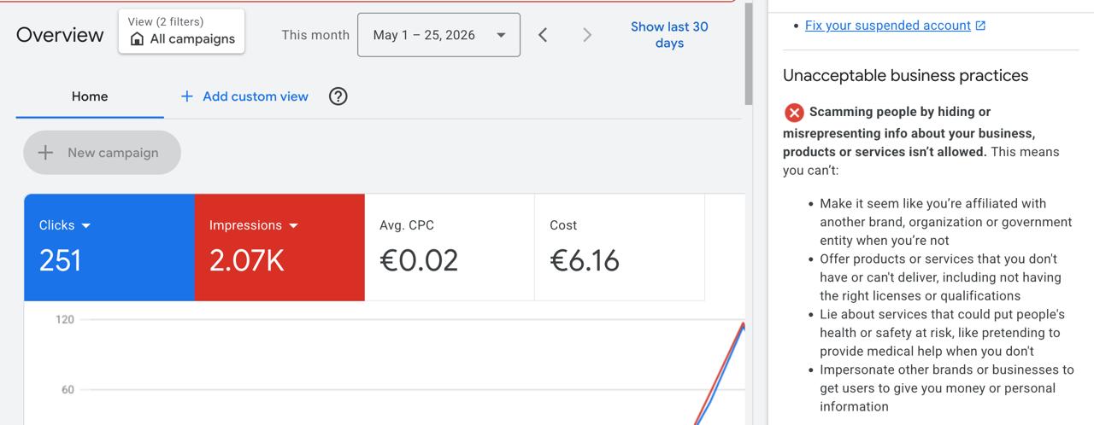The width and height of the screenshot is (1094, 425).
Task: Click the 120 chart axis label
Action: 65,319
